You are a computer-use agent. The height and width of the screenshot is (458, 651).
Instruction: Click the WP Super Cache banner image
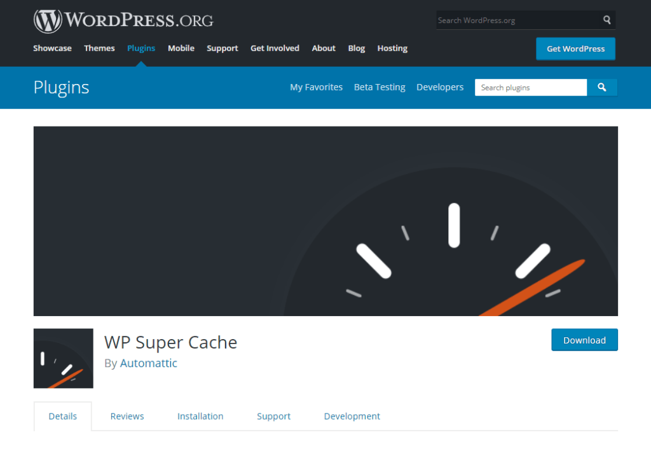click(x=325, y=221)
